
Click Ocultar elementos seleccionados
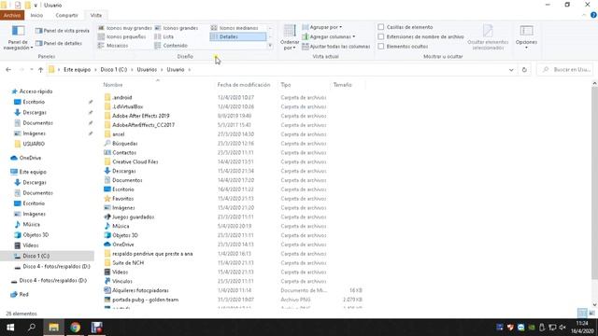[x=488, y=37]
